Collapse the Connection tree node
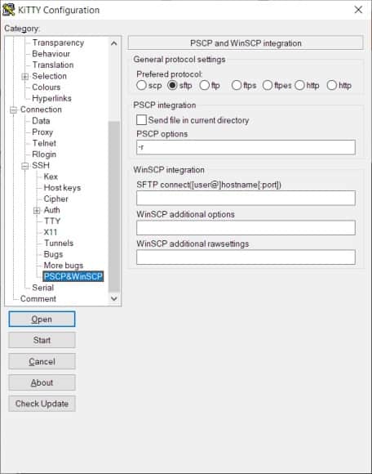The image size is (372, 474). pyautogui.click(x=14, y=110)
